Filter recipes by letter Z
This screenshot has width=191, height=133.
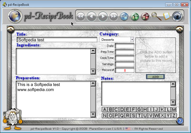(174, 115)
